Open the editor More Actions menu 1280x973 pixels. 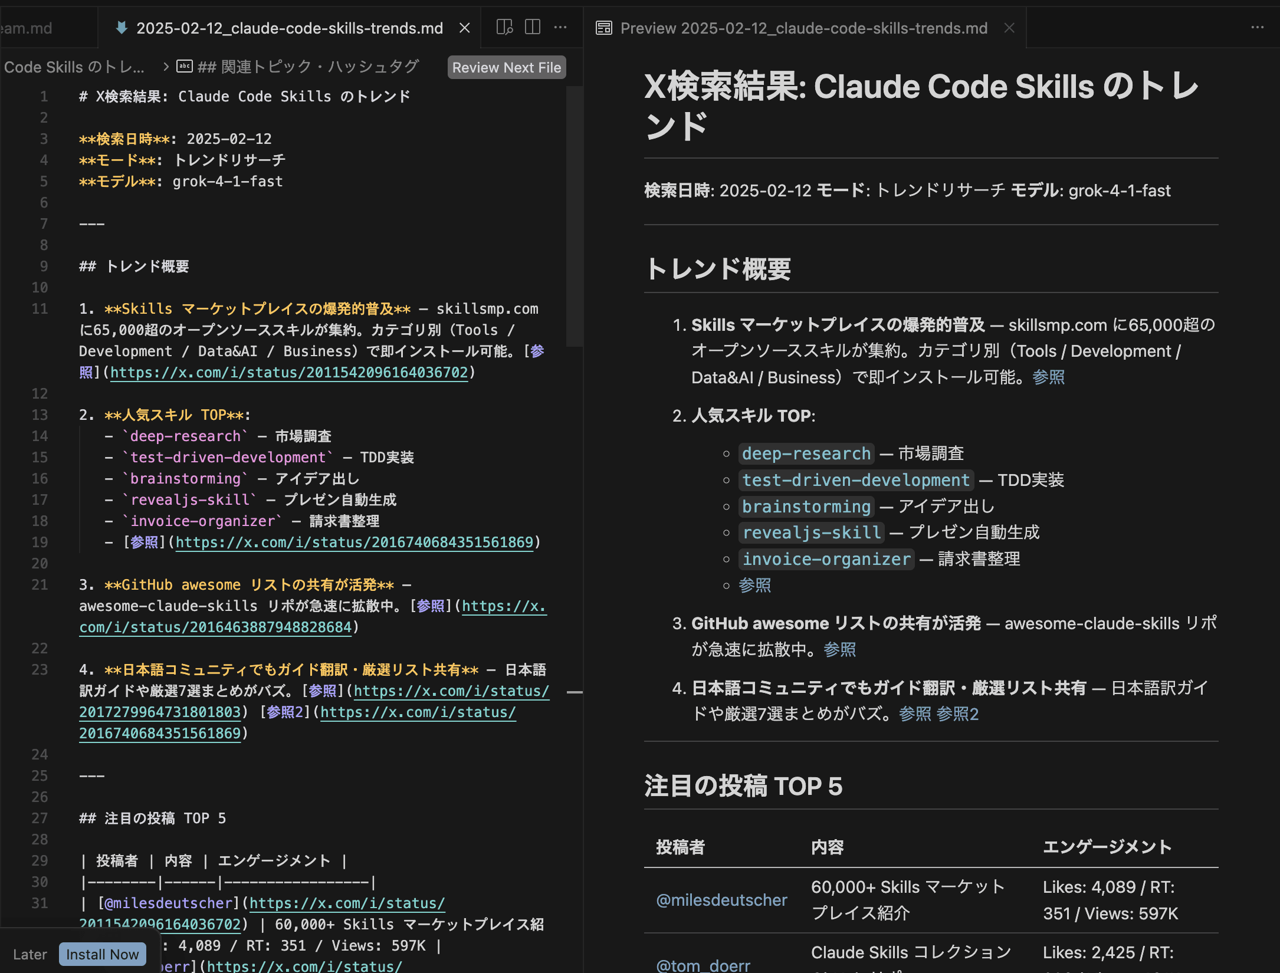click(560, 27)
